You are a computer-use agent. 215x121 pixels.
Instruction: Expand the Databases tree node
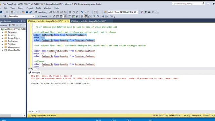(x=2, y=32)
